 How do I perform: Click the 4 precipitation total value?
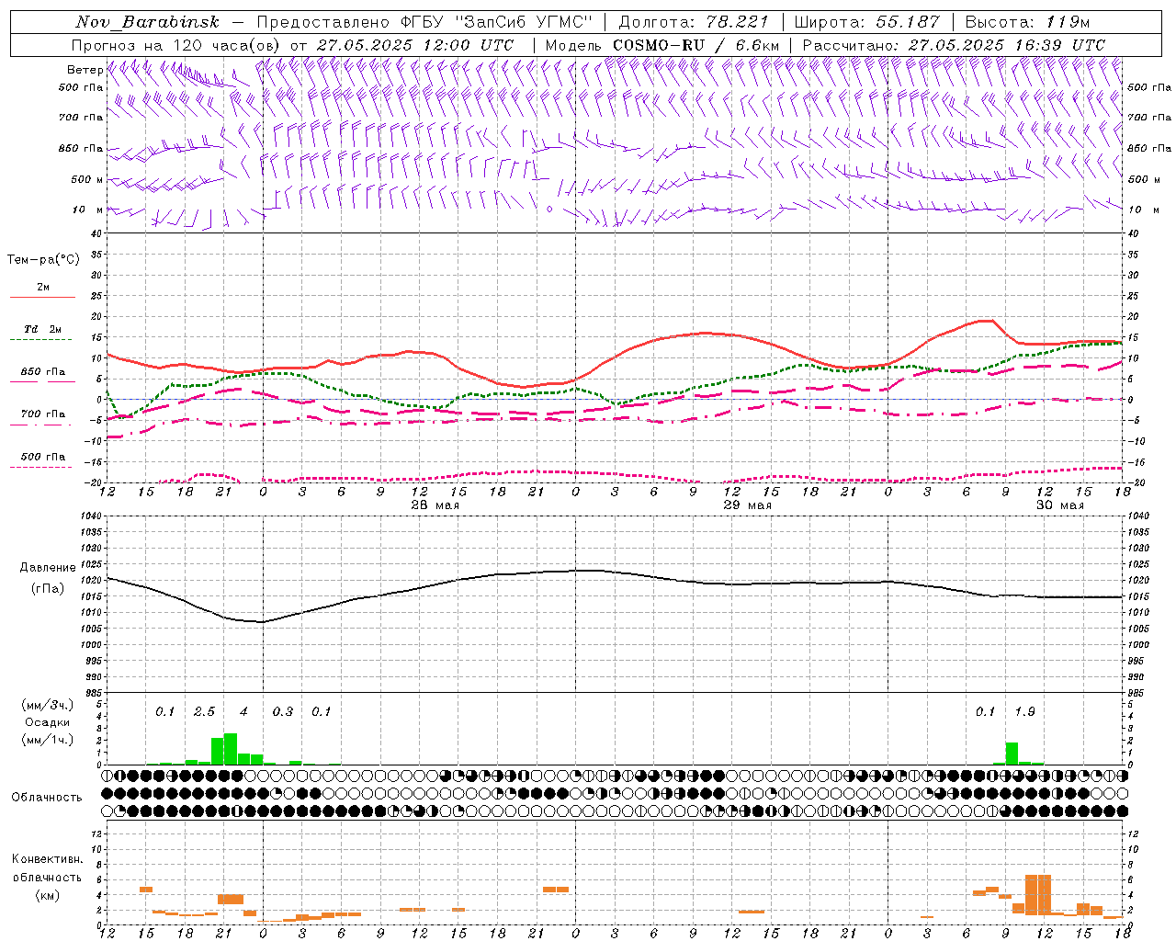point(243,711)
